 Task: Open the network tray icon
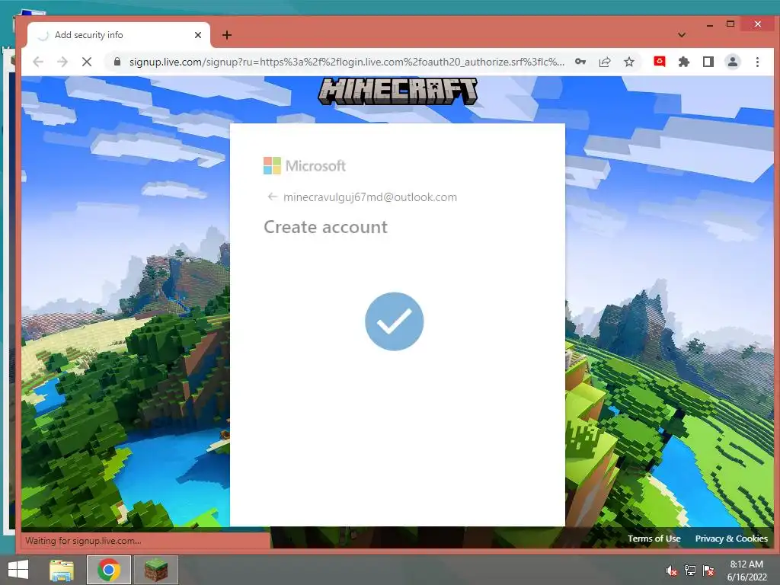(690, 571)
